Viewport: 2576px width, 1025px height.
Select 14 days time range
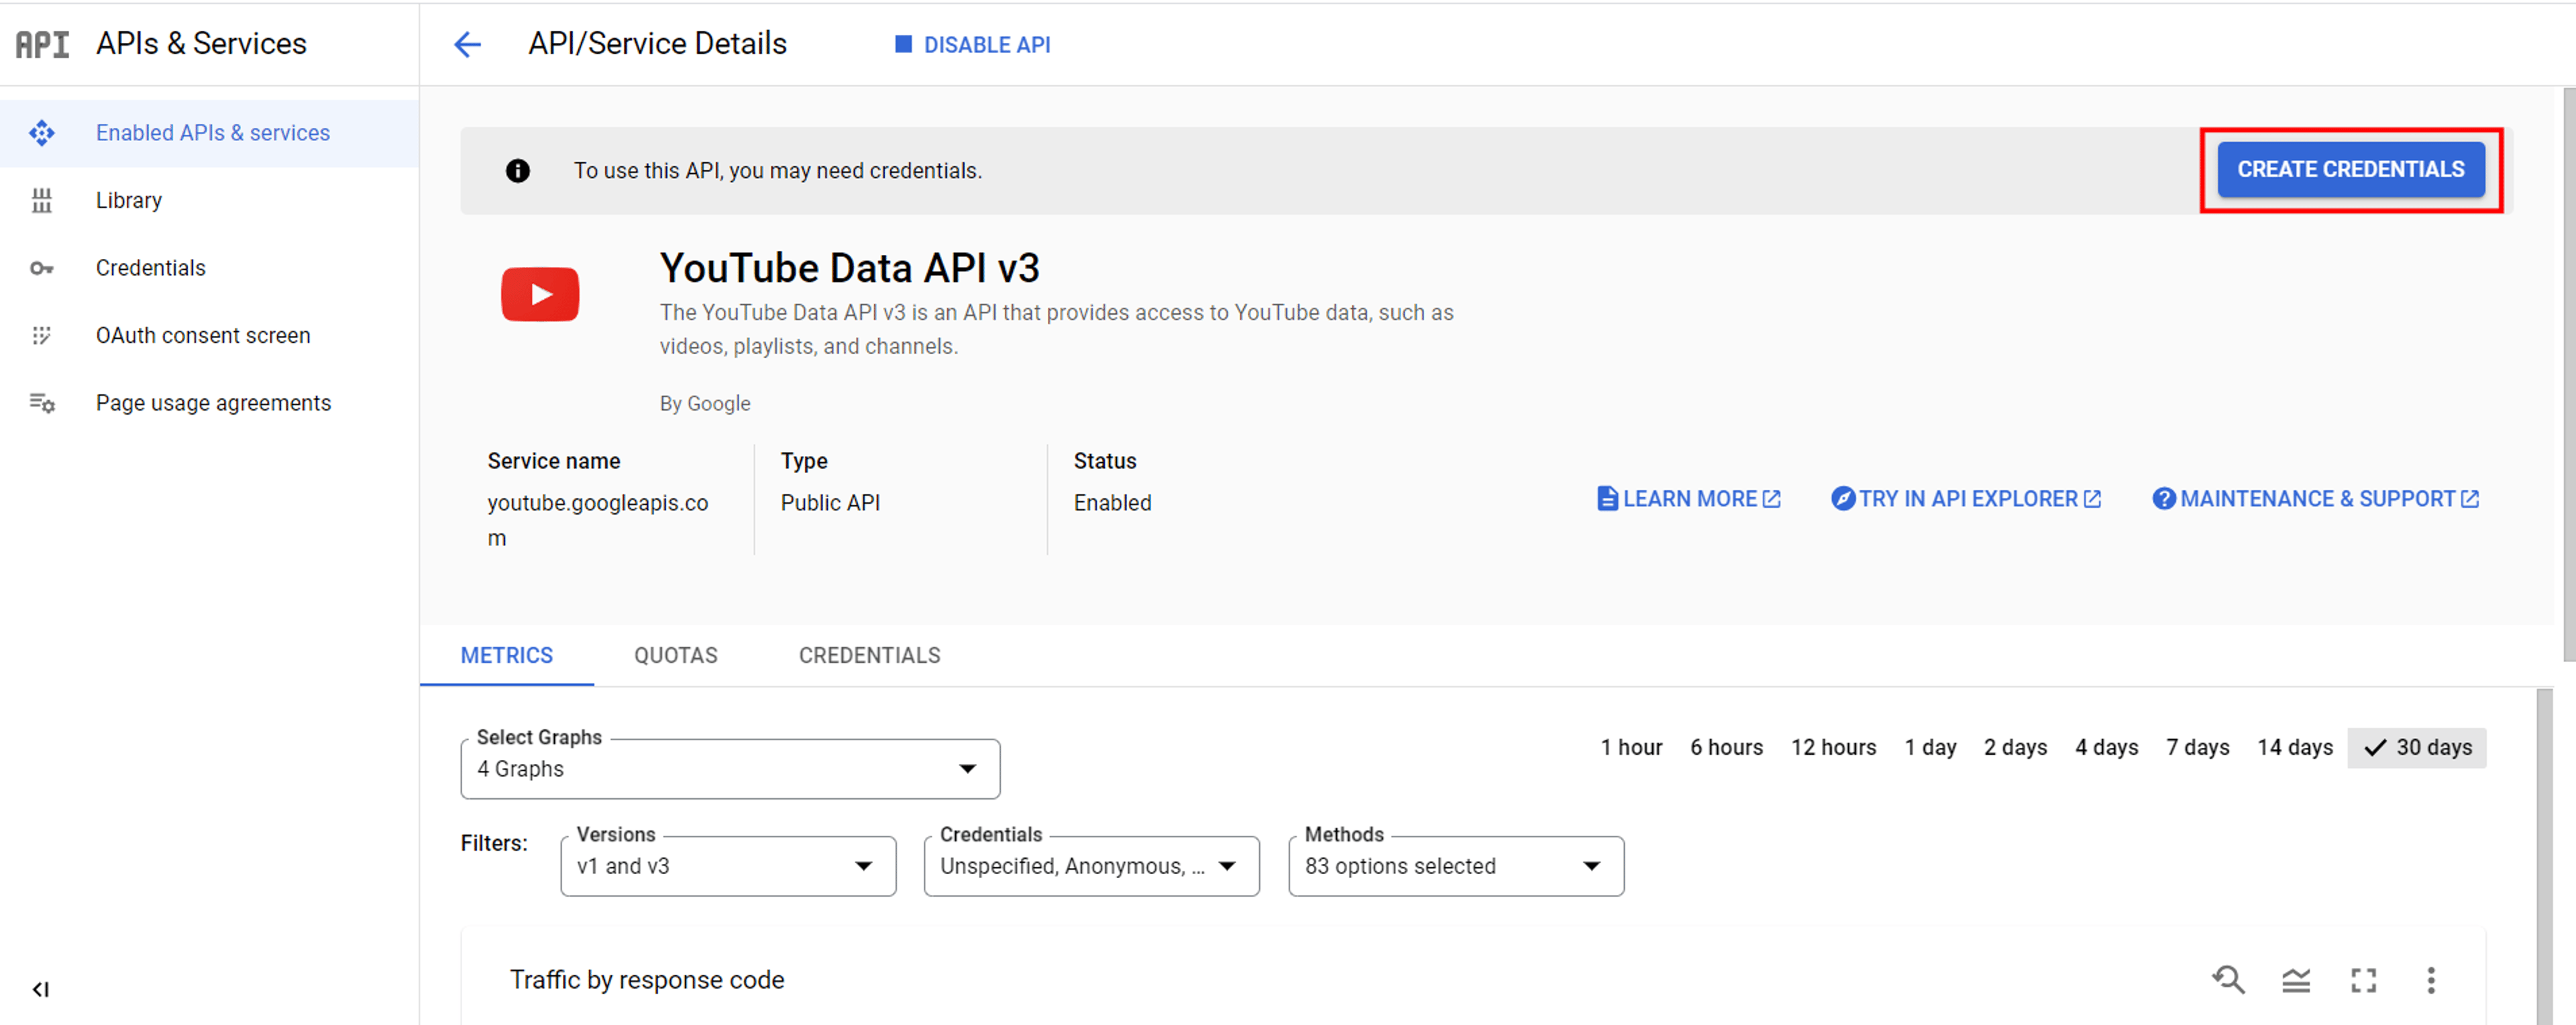[2294, 747]
